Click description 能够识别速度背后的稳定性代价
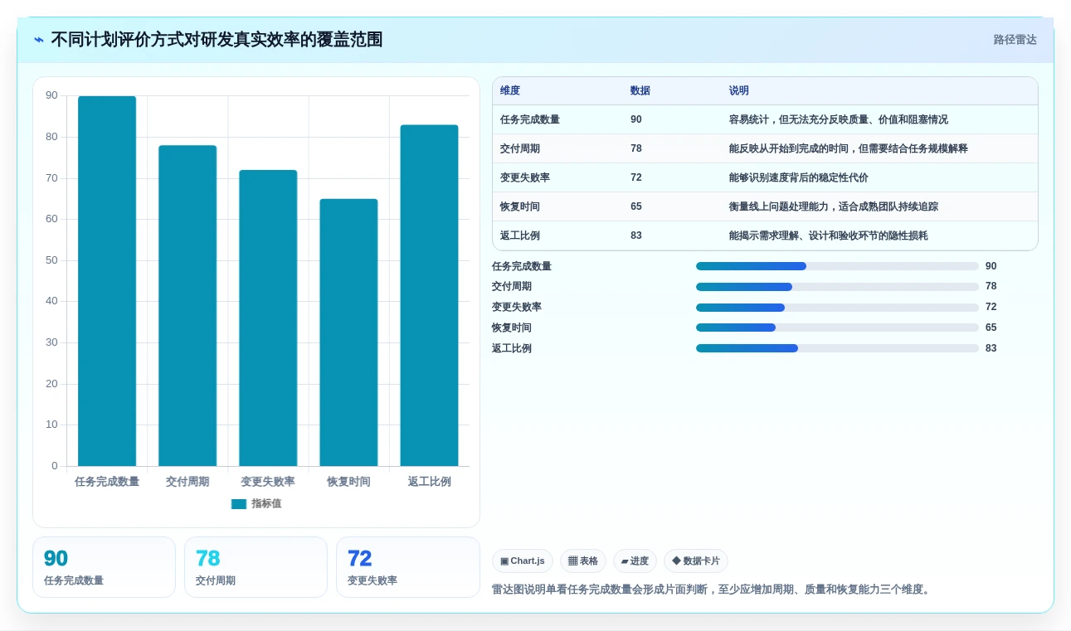Image resolution: width=1071 pixels, height=631 pixels. tap(799, 177)
